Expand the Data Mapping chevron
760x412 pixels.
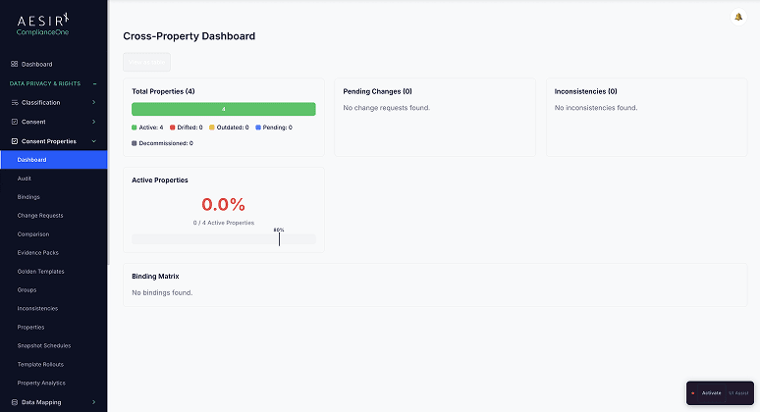[94, 402]
